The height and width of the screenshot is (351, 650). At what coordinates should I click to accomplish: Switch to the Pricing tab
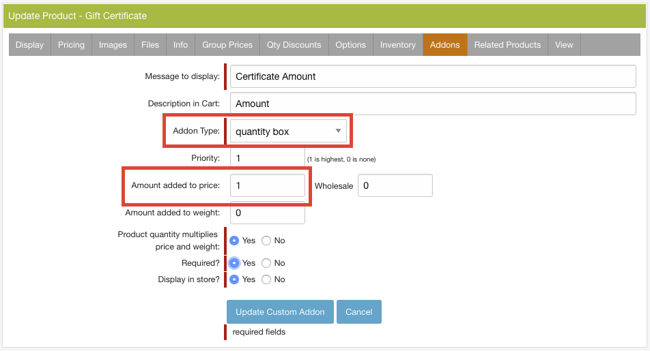71,45
